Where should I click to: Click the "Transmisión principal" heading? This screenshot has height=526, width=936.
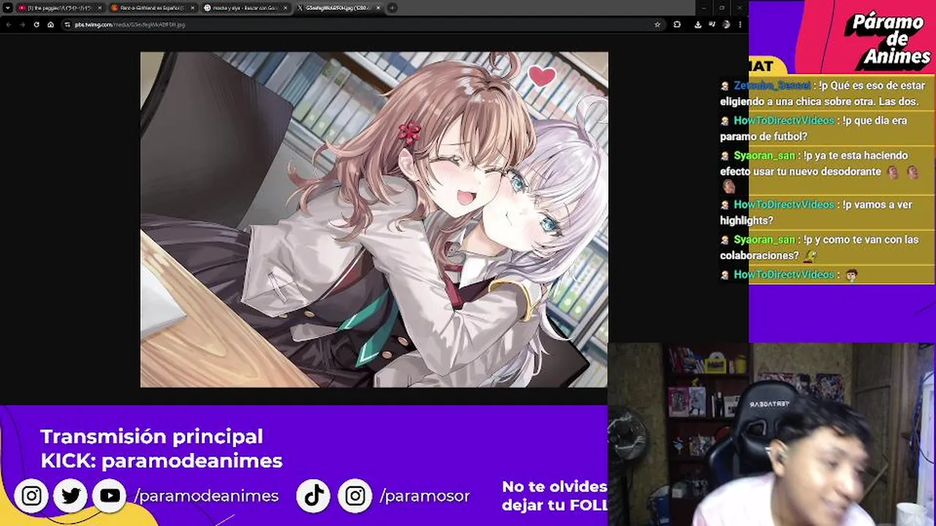pyautogui.click(x=151, y=436)
